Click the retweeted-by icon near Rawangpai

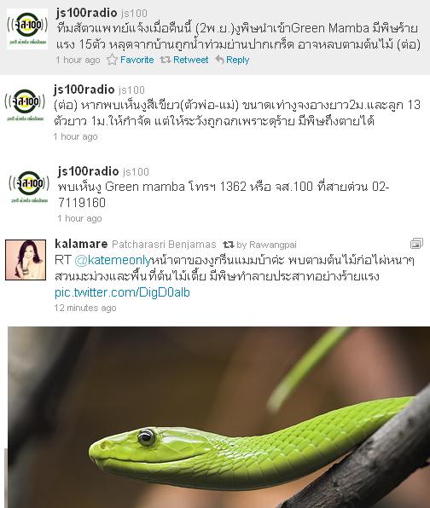tap(229, 245)
